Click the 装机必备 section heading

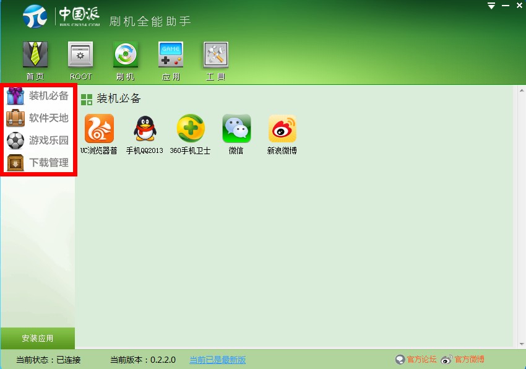click(119, 98)
